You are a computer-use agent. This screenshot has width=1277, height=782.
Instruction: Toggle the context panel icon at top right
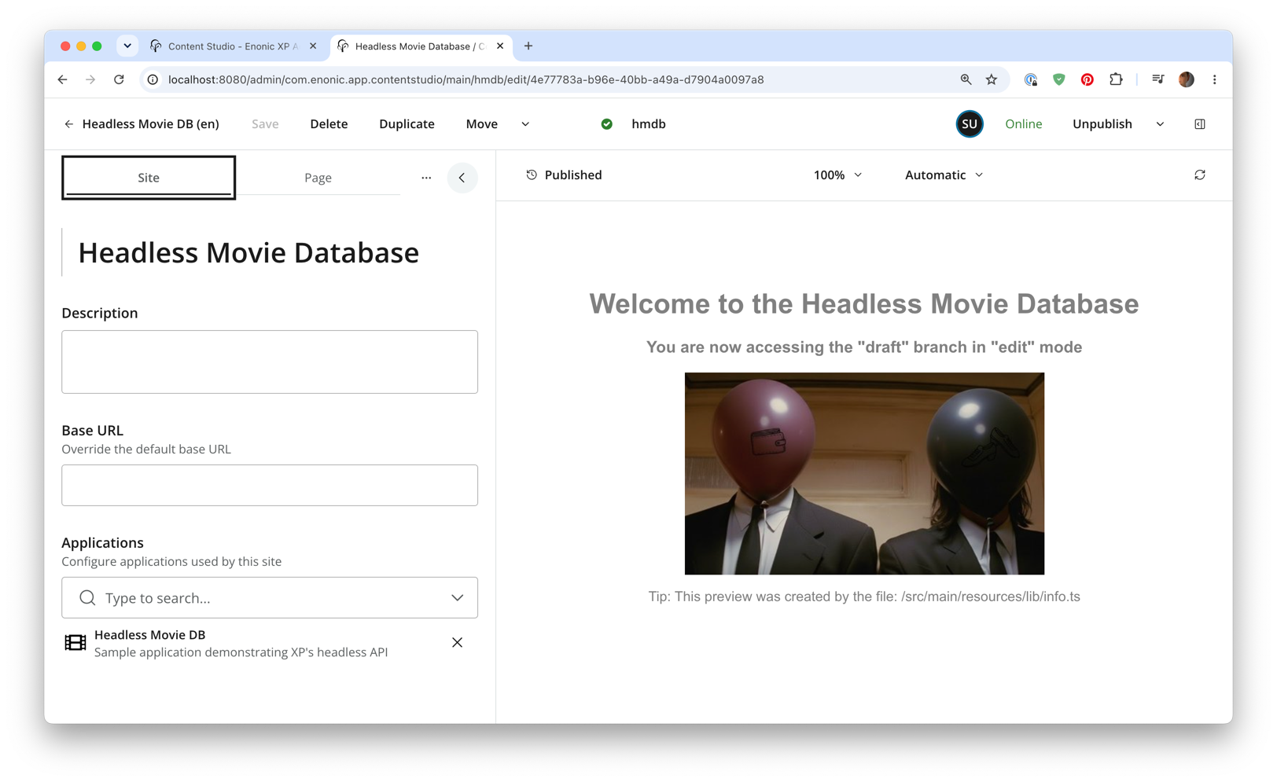1199,124
